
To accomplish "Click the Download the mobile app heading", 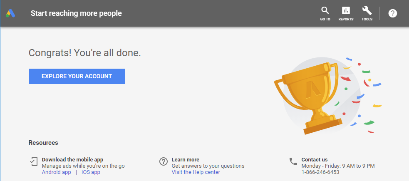I will [72, 159].
